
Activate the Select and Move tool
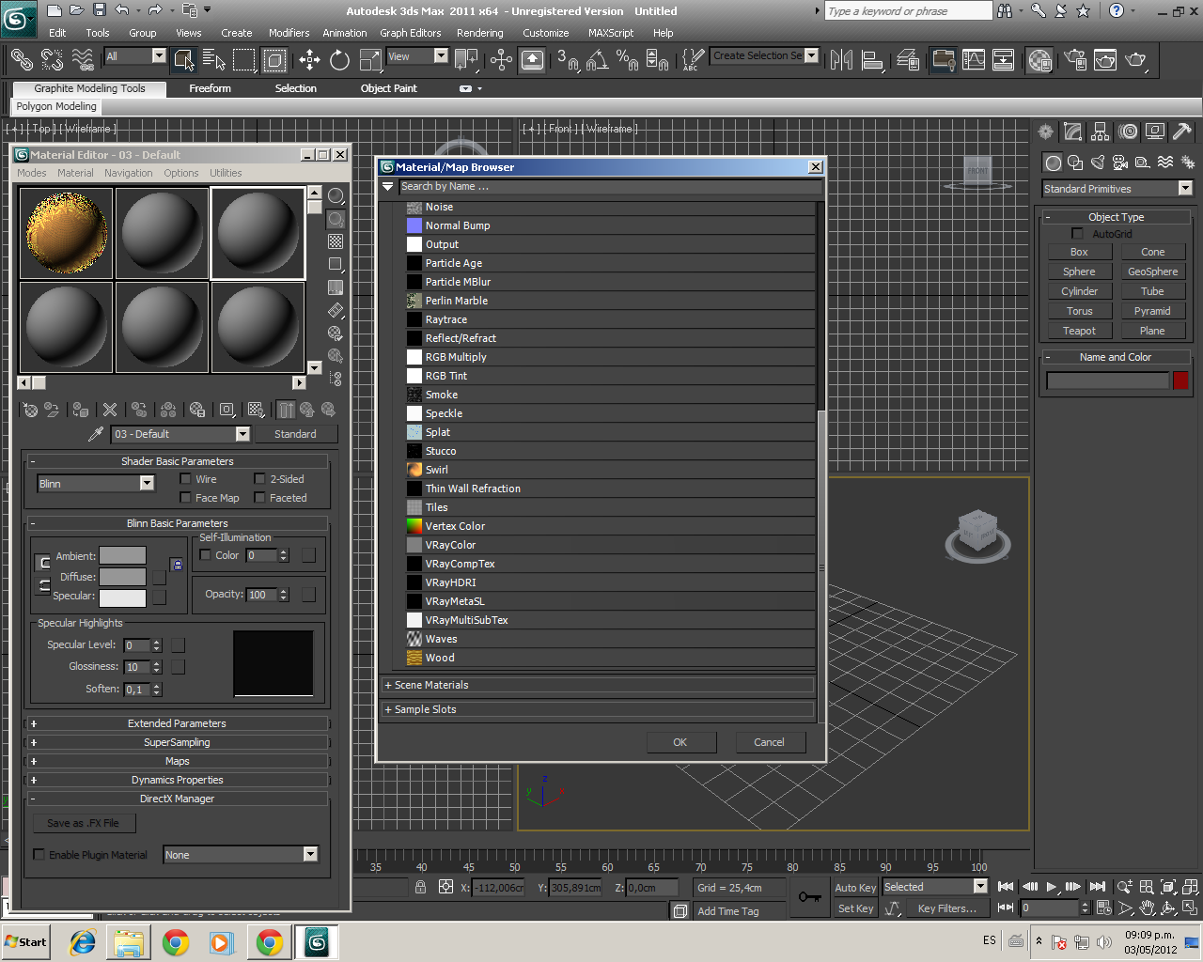click(309, 60)
